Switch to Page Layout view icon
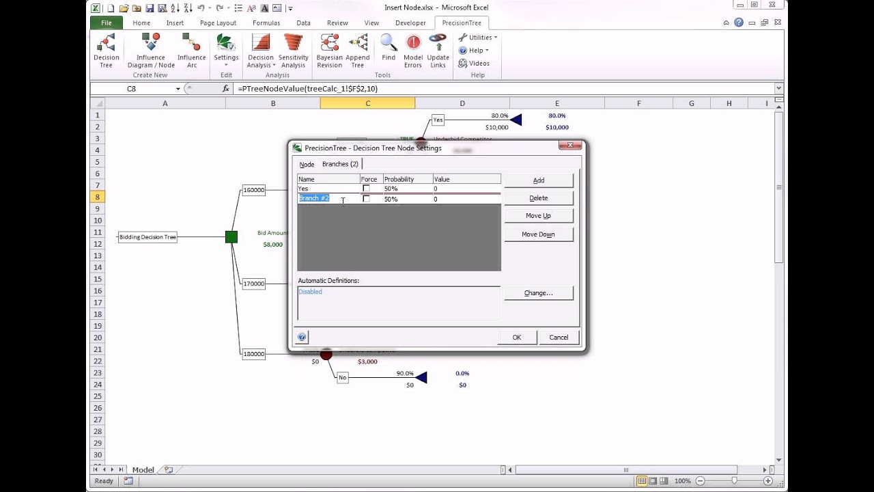Viewport: 874px width, 492px height. 654,481
